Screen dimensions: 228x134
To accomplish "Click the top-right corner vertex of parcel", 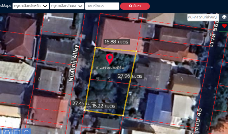I will click(136, 51).
